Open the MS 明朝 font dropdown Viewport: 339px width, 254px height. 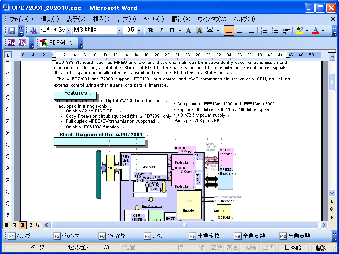pyautogui.click(x=119, y=30)
